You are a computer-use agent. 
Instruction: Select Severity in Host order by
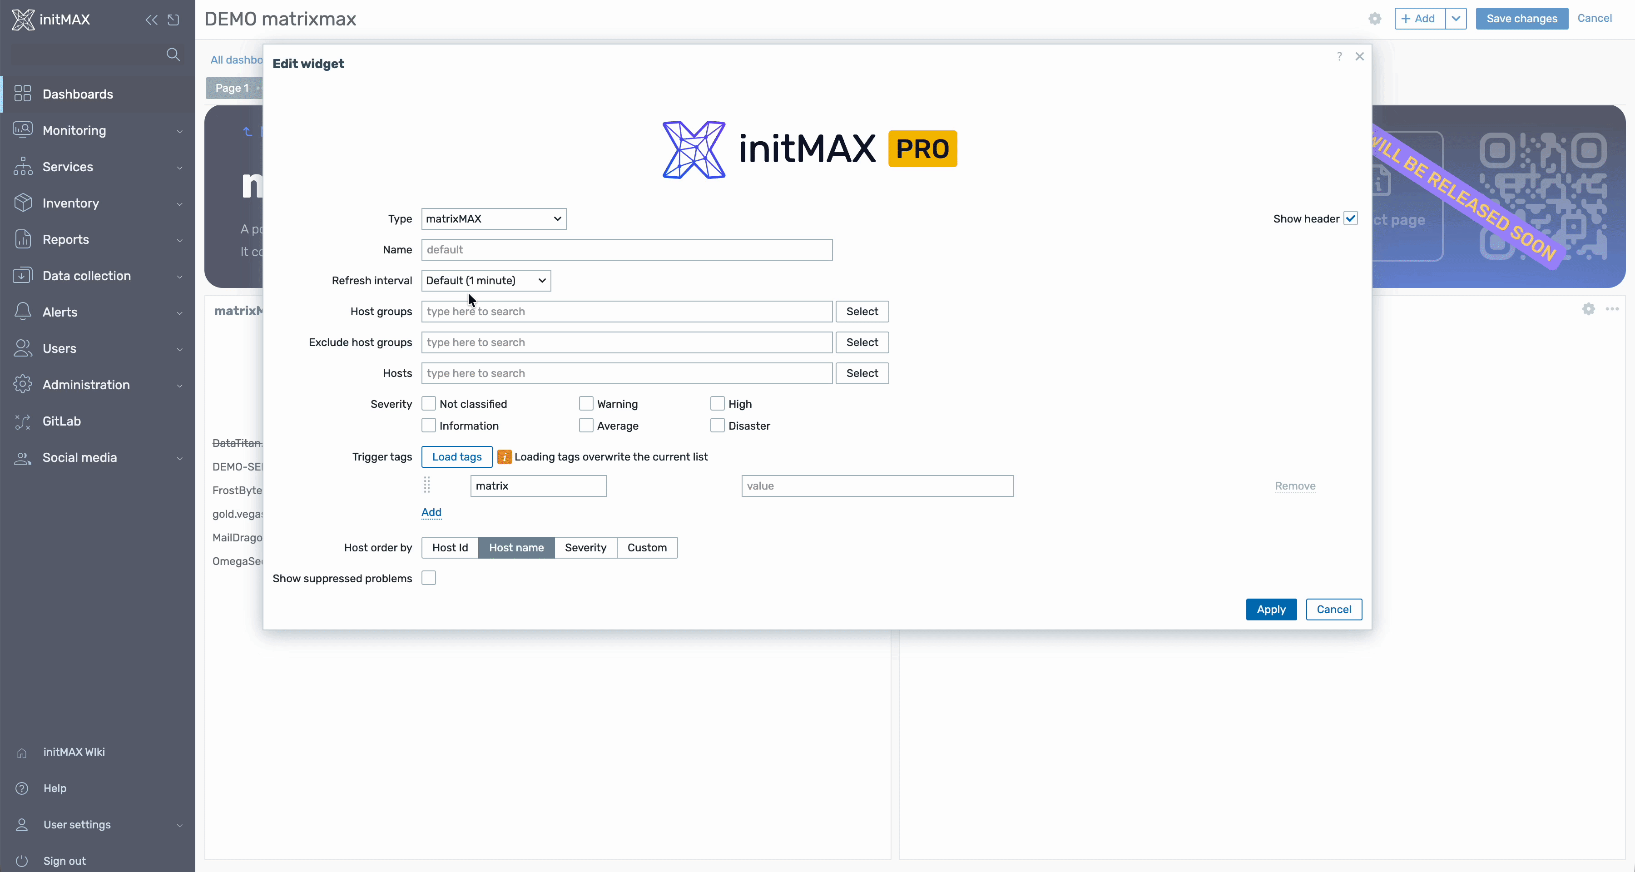(x=585, y=548)
